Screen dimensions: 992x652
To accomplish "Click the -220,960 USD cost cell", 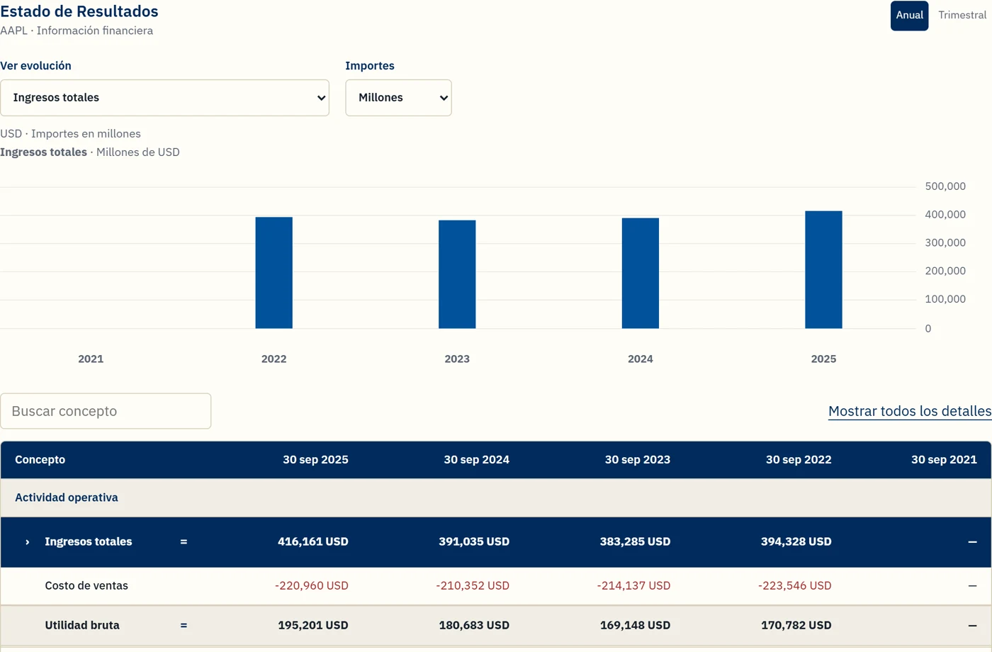I will pos(312,586).
